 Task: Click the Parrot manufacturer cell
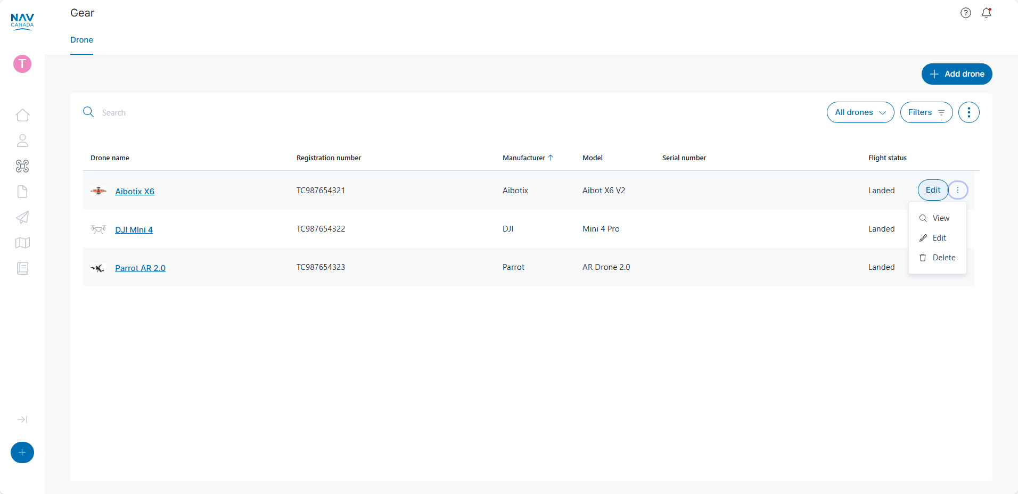click(513, 267)
